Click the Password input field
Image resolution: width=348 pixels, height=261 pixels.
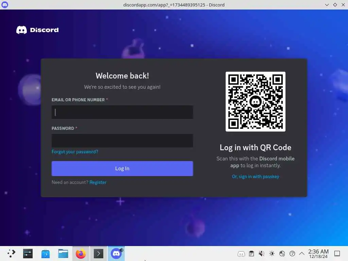(x=122, y=140)
